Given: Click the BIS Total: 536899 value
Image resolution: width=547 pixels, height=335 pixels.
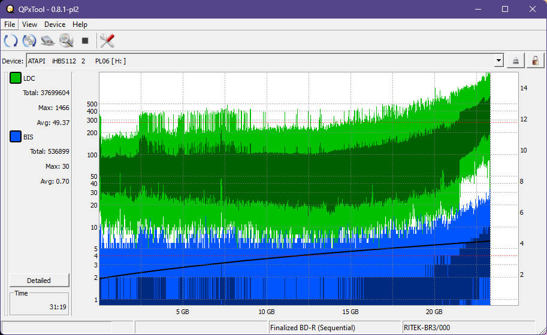Looking at the screenshot, I should 50,151.
